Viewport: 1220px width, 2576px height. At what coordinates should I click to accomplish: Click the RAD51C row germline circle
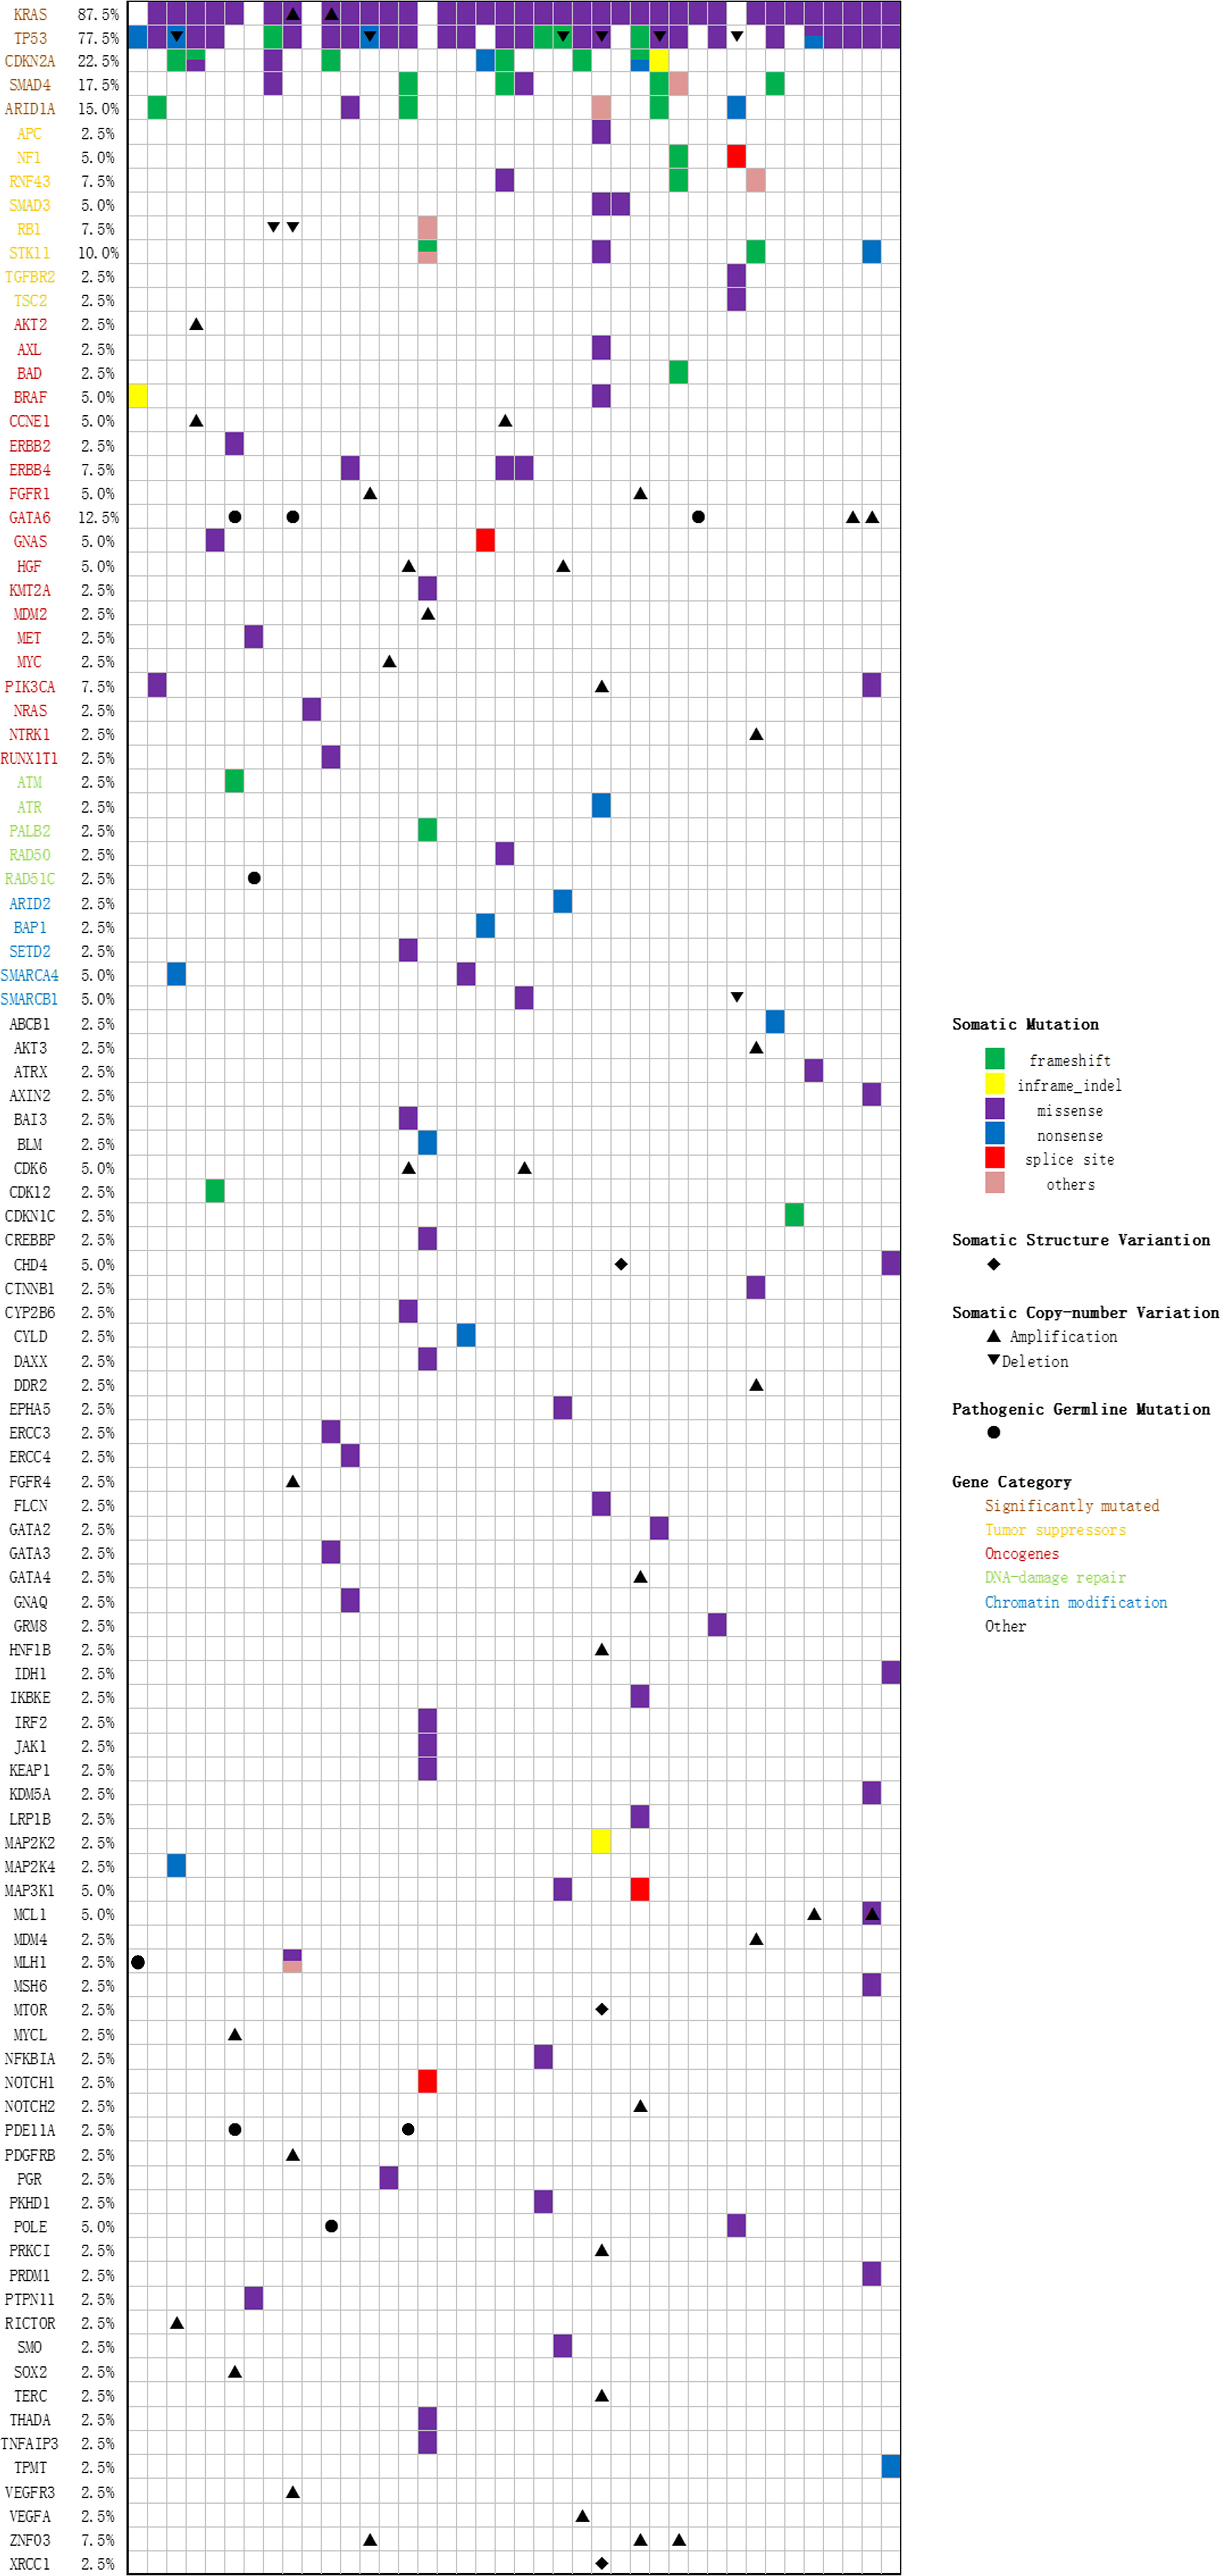254,878
